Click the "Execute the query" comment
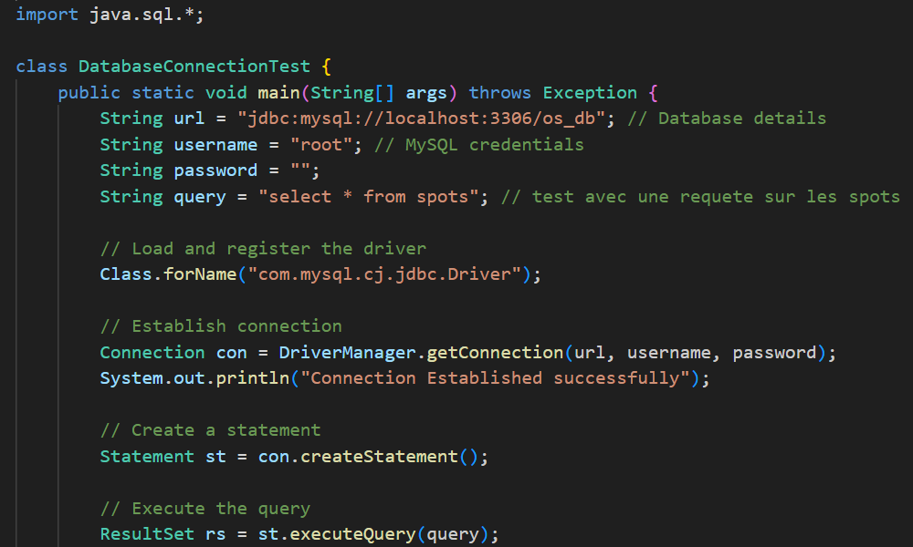Viewport: 913px width, 547px height. pyautogui.click(x=205, y=509)
